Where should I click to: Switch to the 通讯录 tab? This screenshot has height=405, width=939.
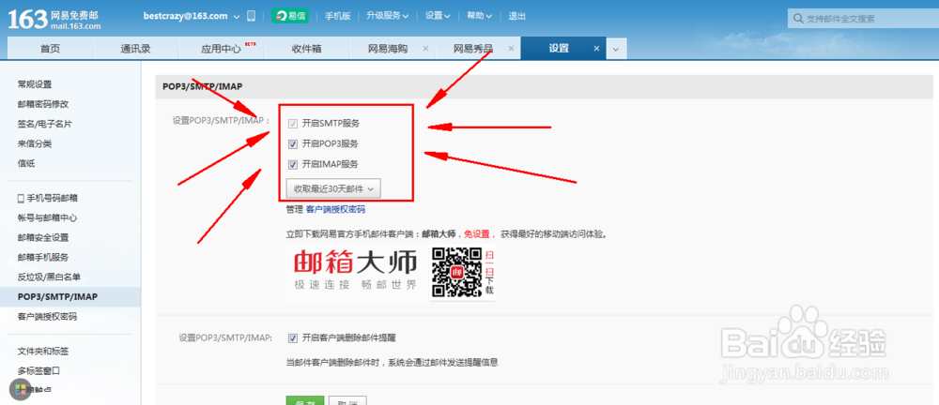[x=135, y=49]
